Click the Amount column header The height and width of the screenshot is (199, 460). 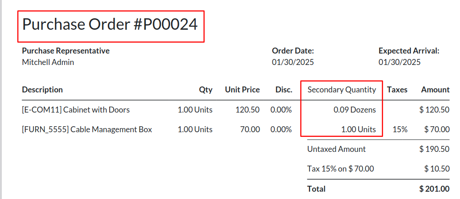tap(435, 90)
